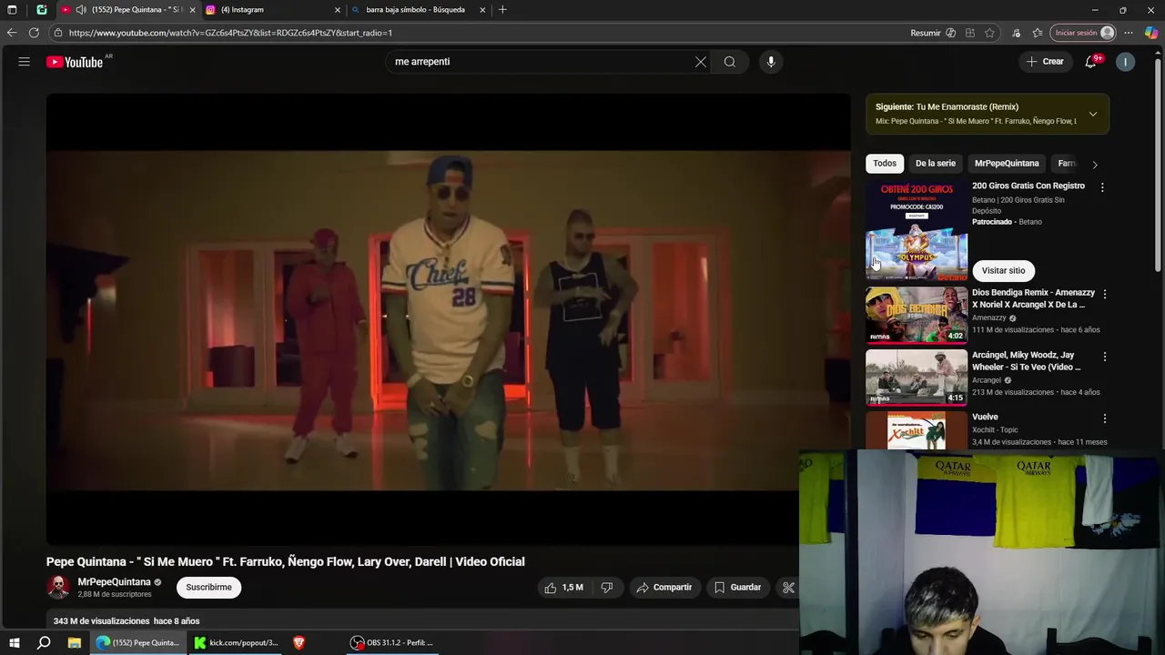Add this page to favorites star
The width and height of the screenshot is (1165, 655).
(x=989, y=33)
